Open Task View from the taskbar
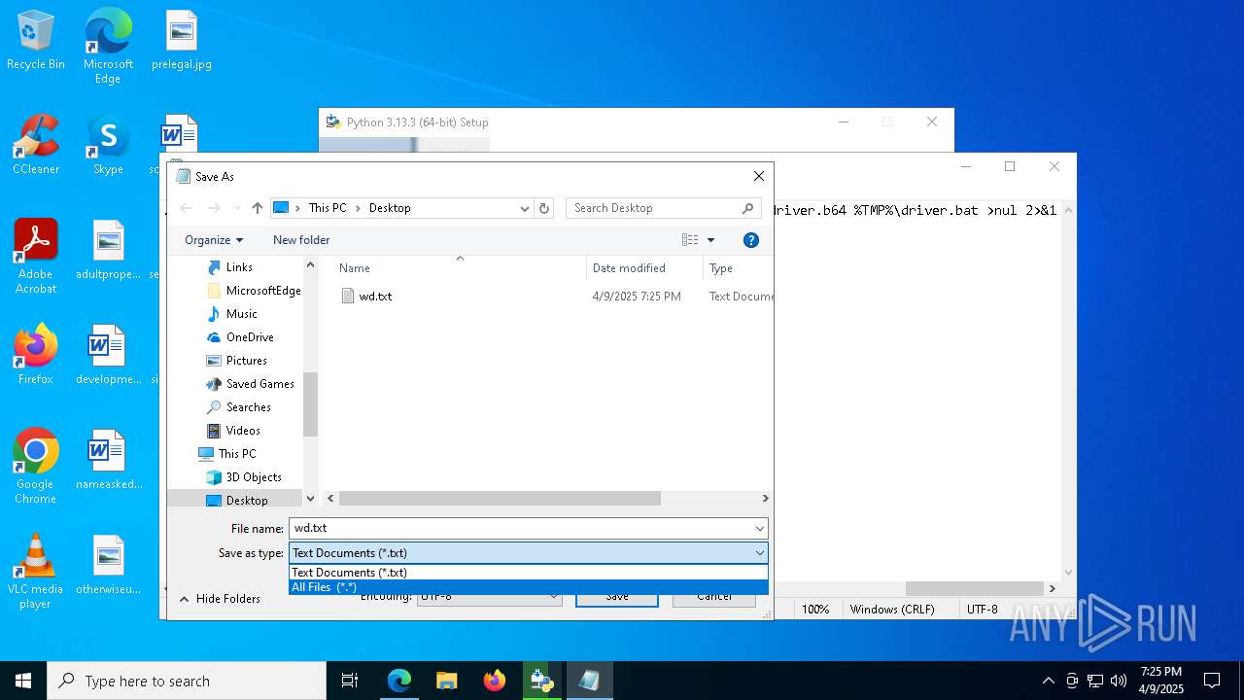This screenshot has height=700, width=1244. pyautogui.click(x=350, y=681)
